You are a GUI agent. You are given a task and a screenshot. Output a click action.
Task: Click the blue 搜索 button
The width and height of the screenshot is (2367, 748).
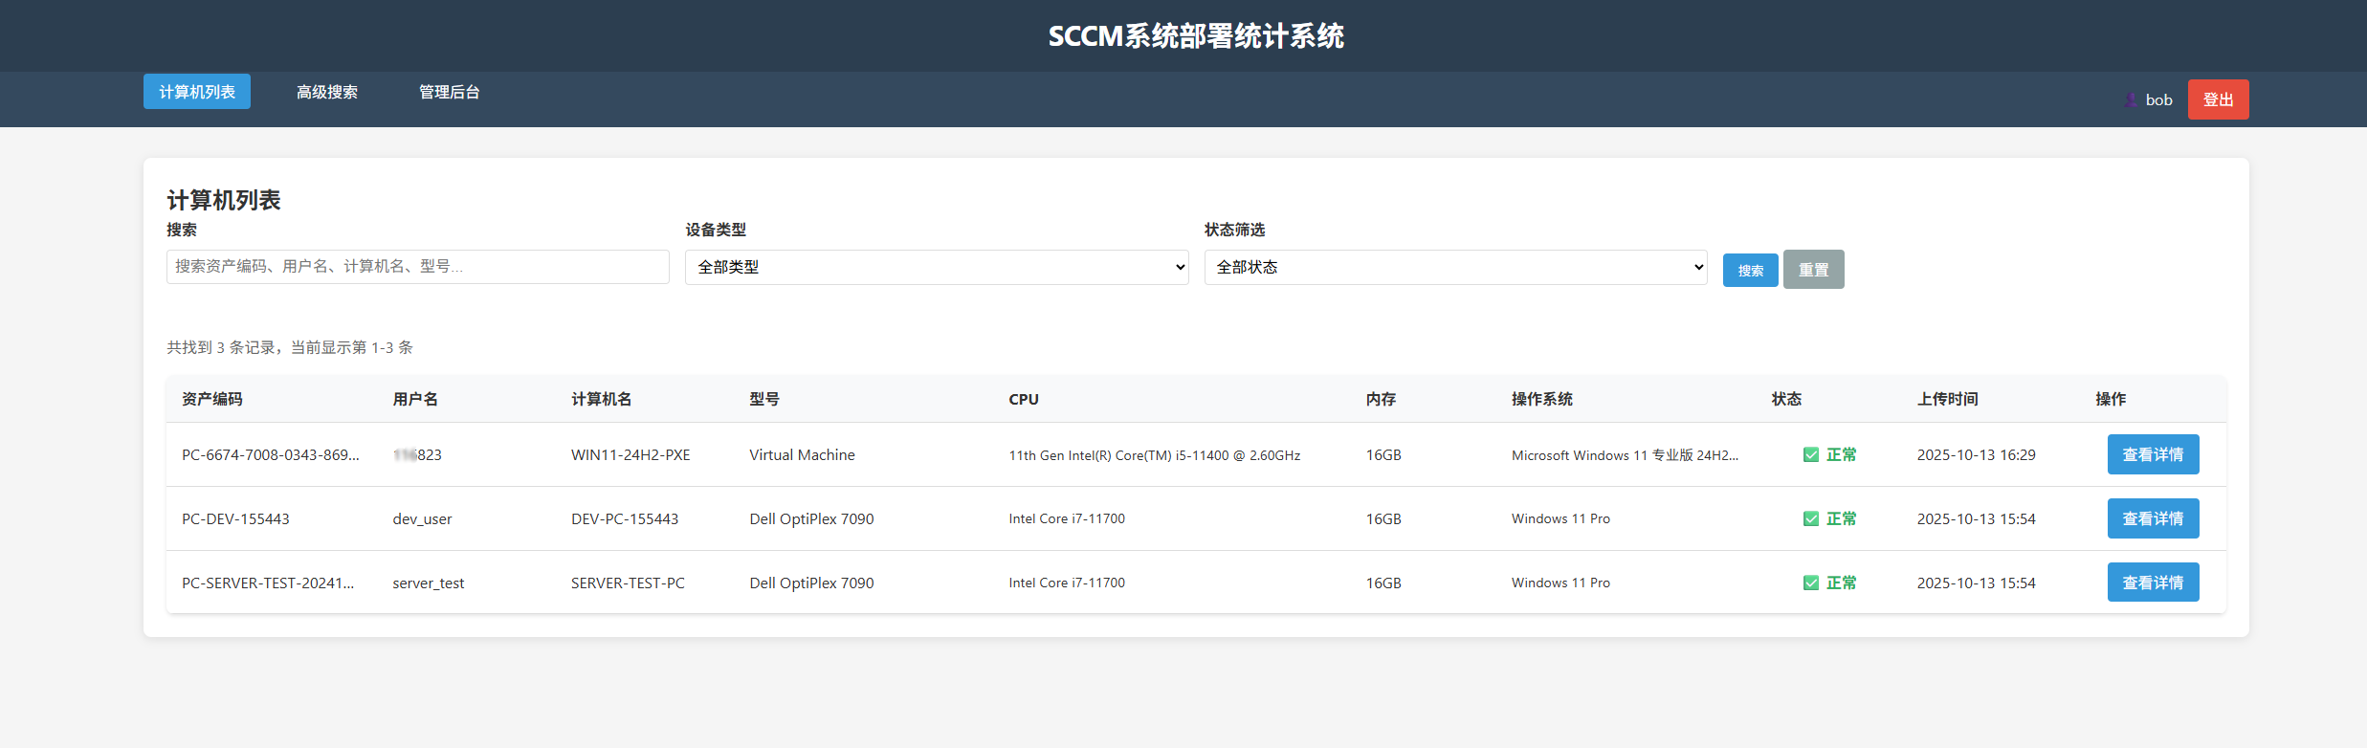1750,271
